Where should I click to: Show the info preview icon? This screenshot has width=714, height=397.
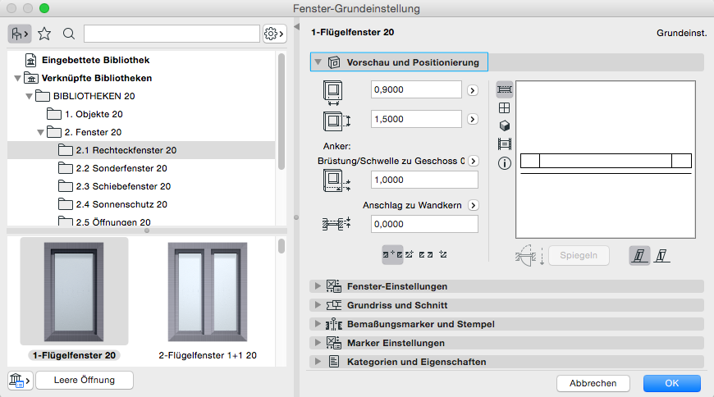[505, 163]
